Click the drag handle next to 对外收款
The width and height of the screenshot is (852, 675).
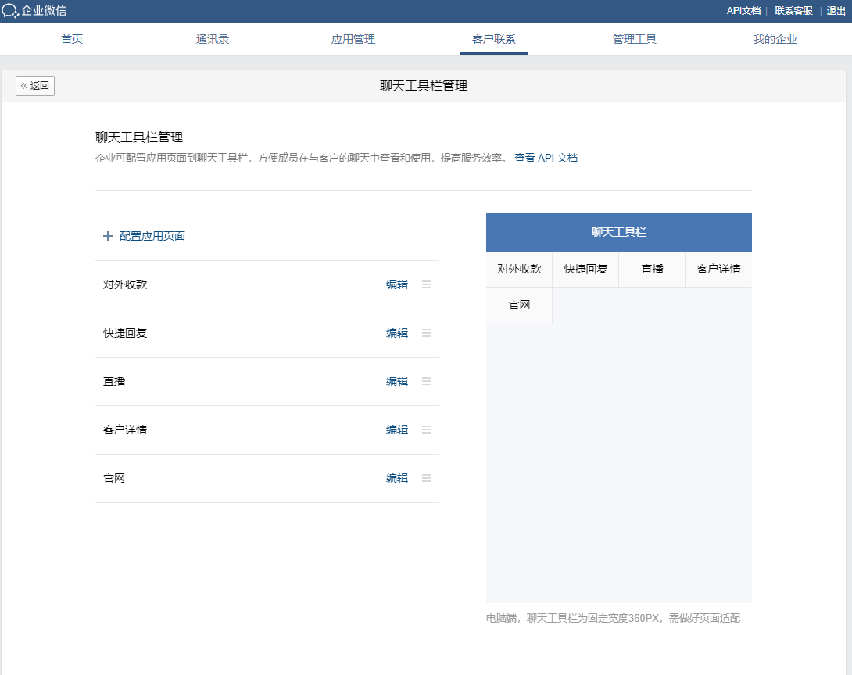click(427, 284)
